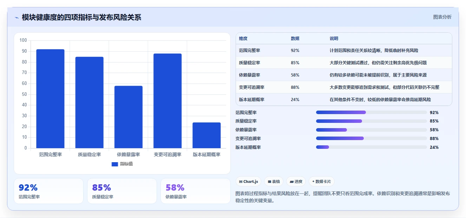466x218 pixels.
Task: Click the 图表分析 label in the header
Action: [442, 17]
